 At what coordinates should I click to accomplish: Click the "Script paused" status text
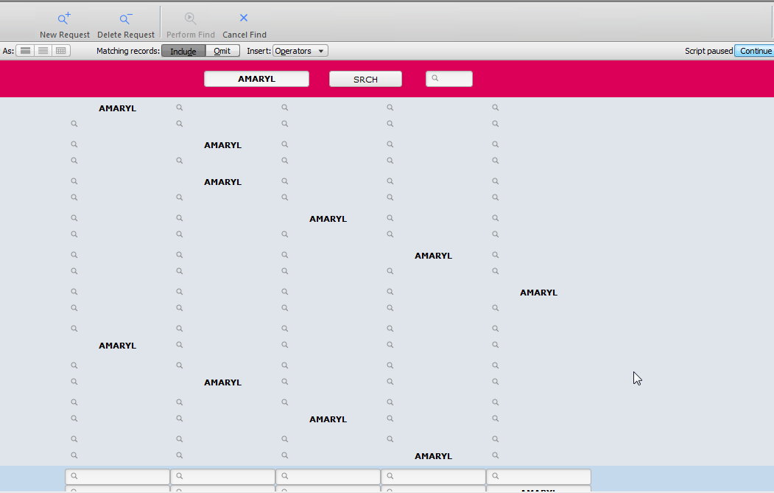pyautogui.click(x=708, y=51)
